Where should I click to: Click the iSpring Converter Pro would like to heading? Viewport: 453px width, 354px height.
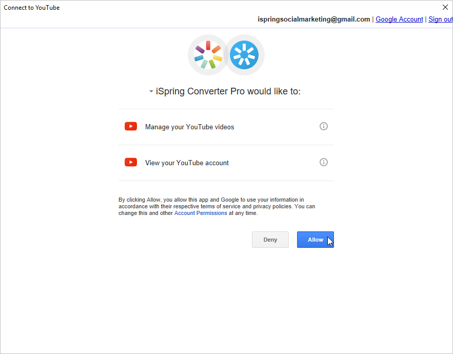pos(228,91)
